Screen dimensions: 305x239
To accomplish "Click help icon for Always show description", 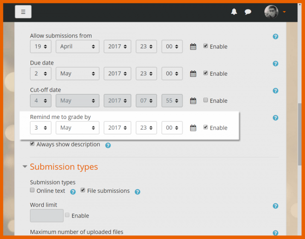I will (108, 145).
